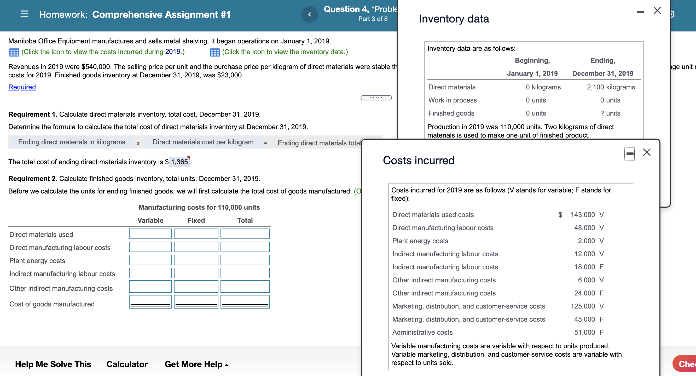The image size is (696, 376).
Task: Select Plant energy costs Fixed field
Action: coord(196,260)
